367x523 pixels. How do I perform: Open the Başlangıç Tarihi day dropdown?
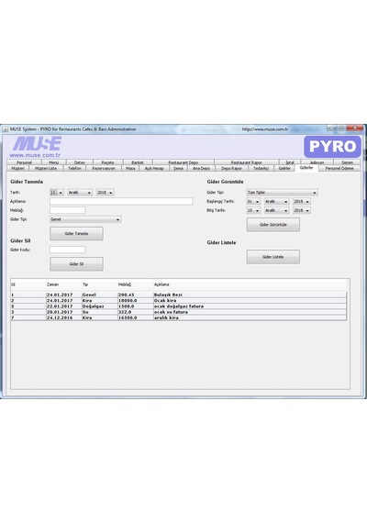pyautogui.click(x=253, y=202)
